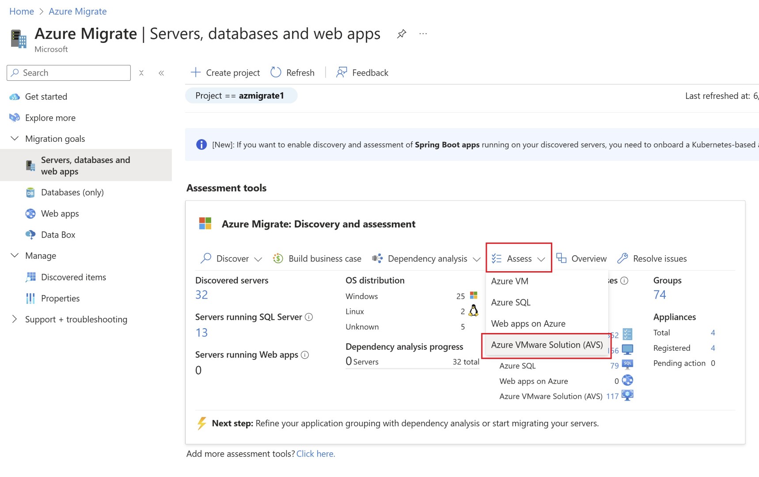The width and height of the screenshot is (759, 477).
Task: Open the Total appliances count 4
Action: [x=713, y=333]
